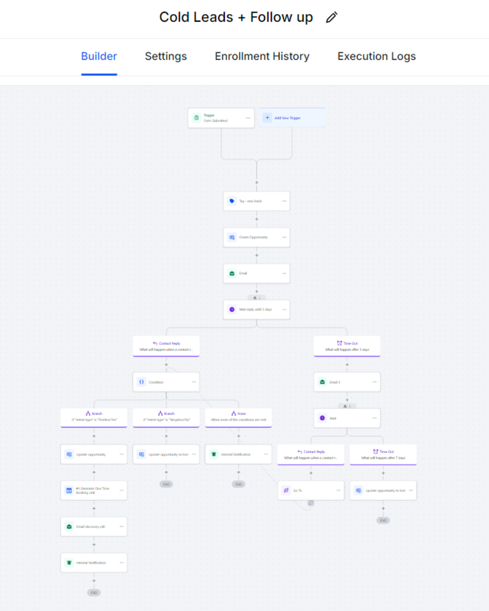Click the pencil icon to rename workflow

pos(331,18)
